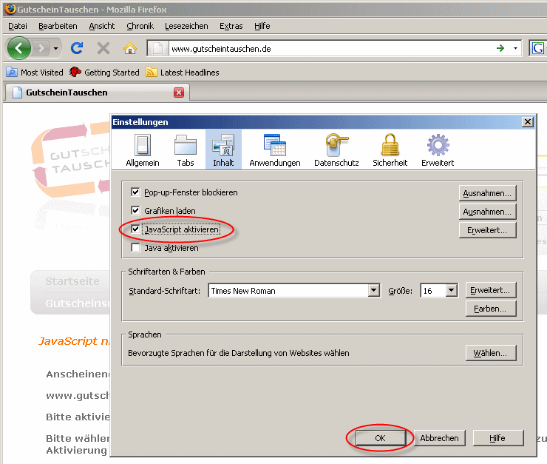Toggle the Pop-up-Fenster blockieren checkbox
This screenshot has height=464, width=547.
tap(135, 192)
